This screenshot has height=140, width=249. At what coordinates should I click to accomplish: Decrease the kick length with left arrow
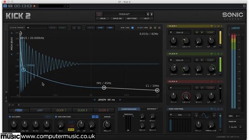95,100
